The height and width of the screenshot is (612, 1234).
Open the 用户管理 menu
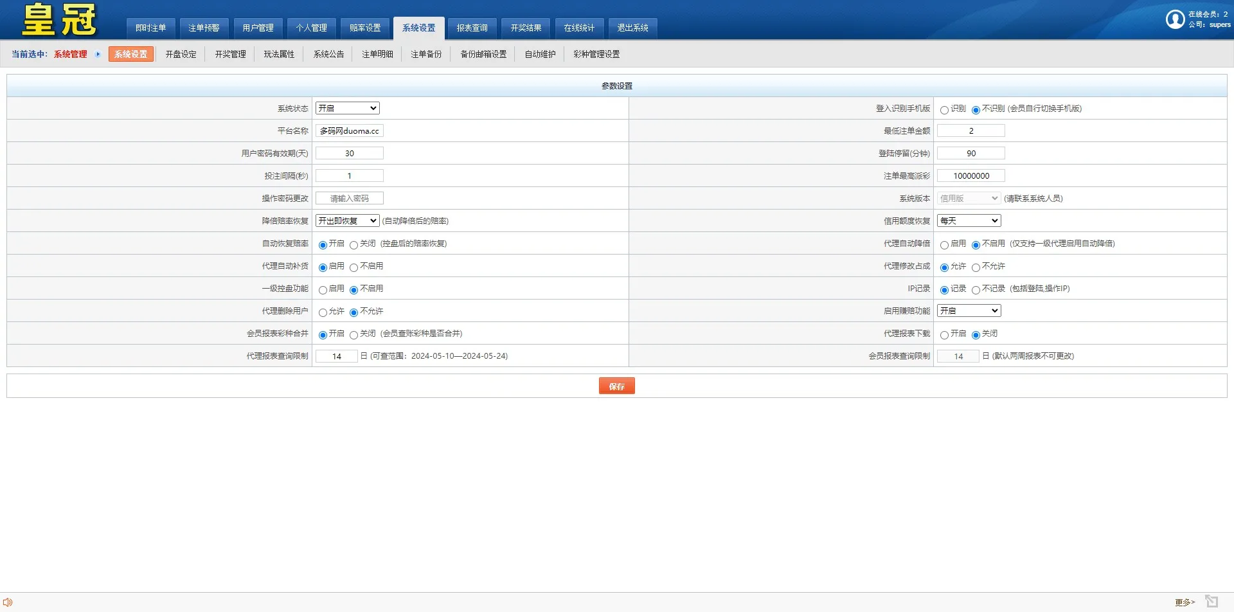(x=258, y=28)
